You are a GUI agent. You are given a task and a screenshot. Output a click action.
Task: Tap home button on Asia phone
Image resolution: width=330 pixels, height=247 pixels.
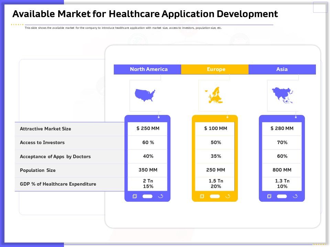click(x=282, y=196)
